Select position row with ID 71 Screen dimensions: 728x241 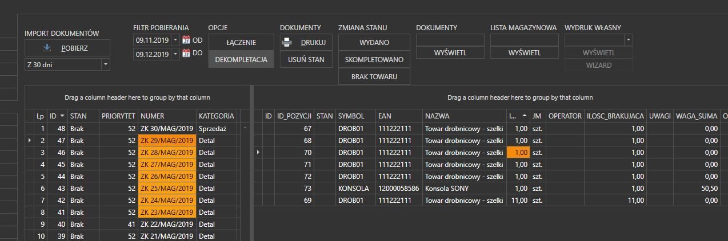pyautogui.click(x=490, y=164)
